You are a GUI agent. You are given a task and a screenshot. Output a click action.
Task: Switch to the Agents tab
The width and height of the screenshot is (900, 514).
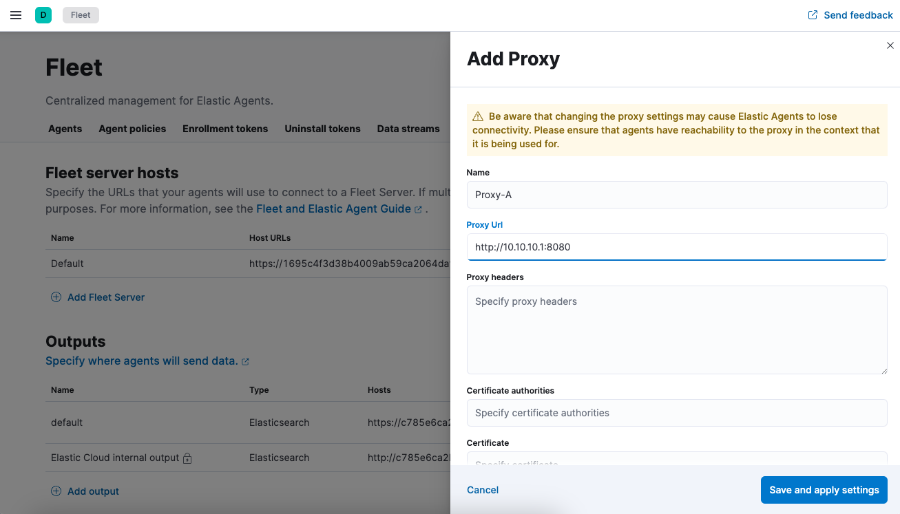[x=65, y=129]
